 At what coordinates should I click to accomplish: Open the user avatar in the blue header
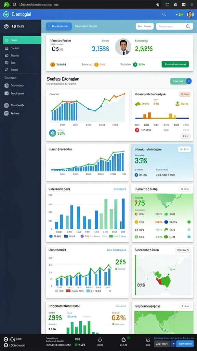pyautogui.click(x=190, y=14)
